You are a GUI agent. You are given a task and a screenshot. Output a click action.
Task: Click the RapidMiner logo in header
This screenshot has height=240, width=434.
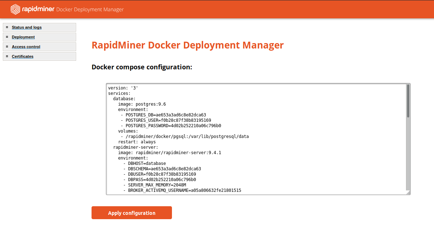coord(32,9)
